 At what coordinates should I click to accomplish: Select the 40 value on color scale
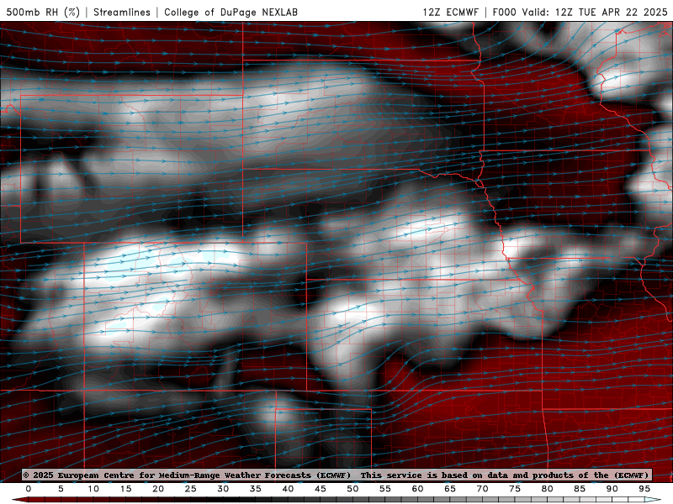coord(288,489)
